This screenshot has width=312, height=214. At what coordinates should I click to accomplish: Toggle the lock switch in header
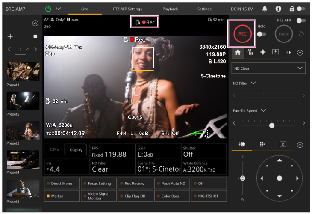coord(302,9)
